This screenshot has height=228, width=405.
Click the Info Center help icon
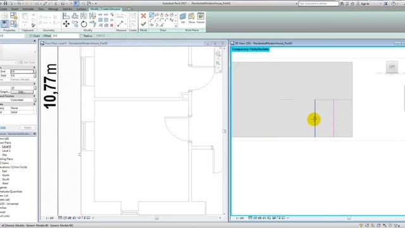[394, 4]
